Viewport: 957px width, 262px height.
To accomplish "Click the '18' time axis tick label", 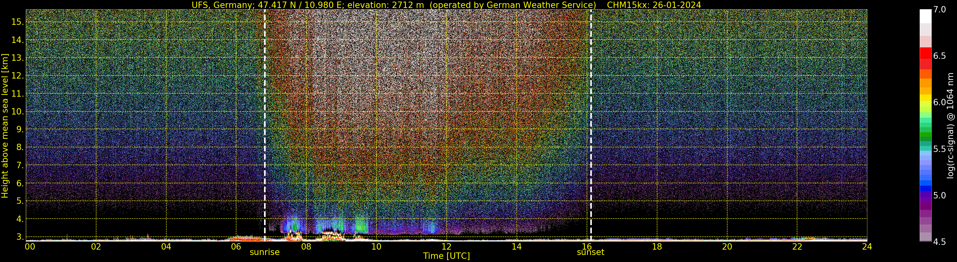I will [657, 246].
